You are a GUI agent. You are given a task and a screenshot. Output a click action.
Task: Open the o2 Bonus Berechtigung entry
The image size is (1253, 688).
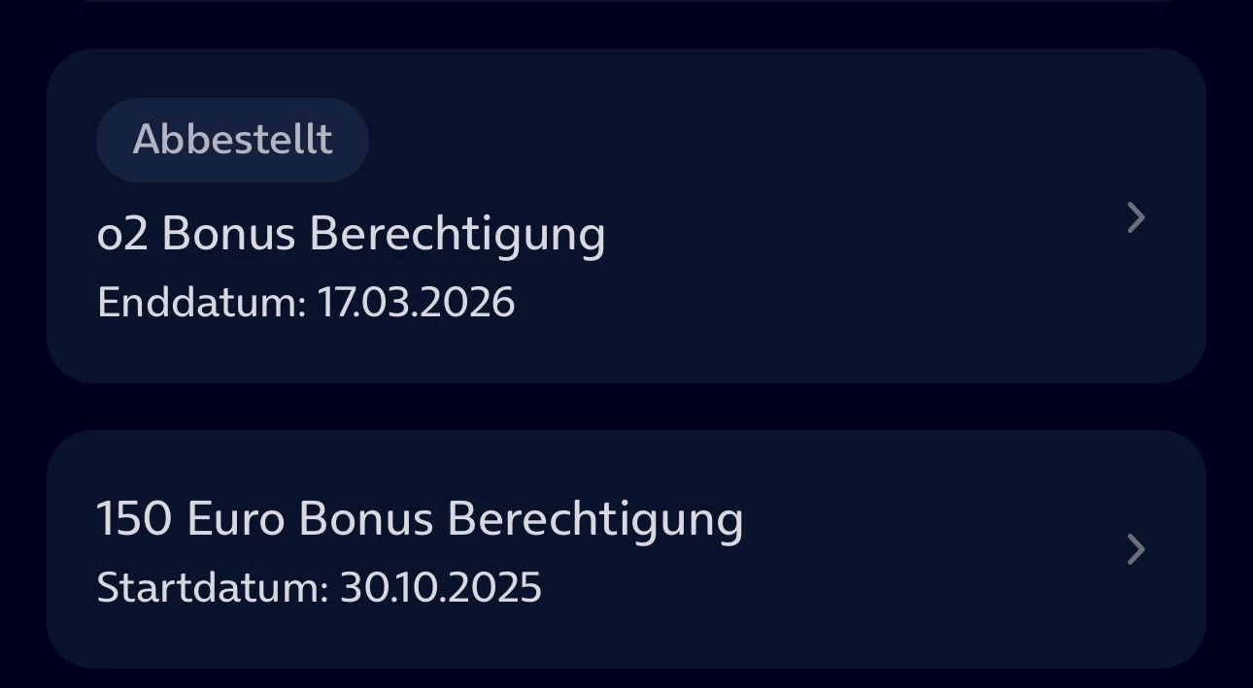pyautogui.click(x=351, y=234)
